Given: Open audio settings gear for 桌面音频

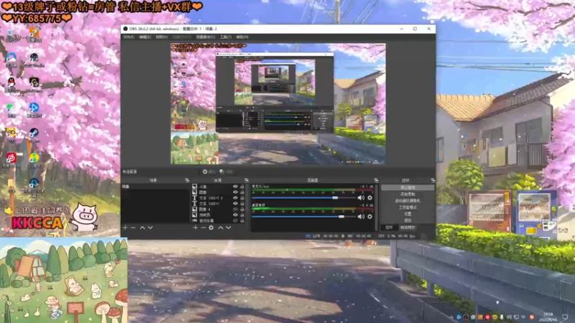Looking at the screenshot, I should pyautogui.click(x=370, y=217).
